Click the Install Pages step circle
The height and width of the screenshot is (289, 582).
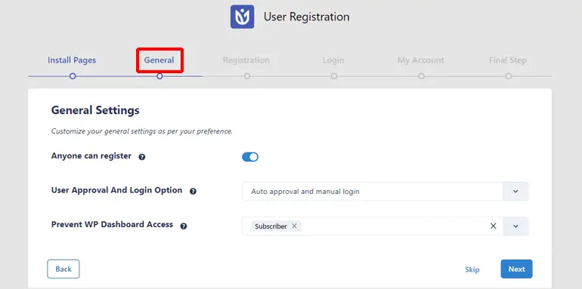[x=73, y=76]
